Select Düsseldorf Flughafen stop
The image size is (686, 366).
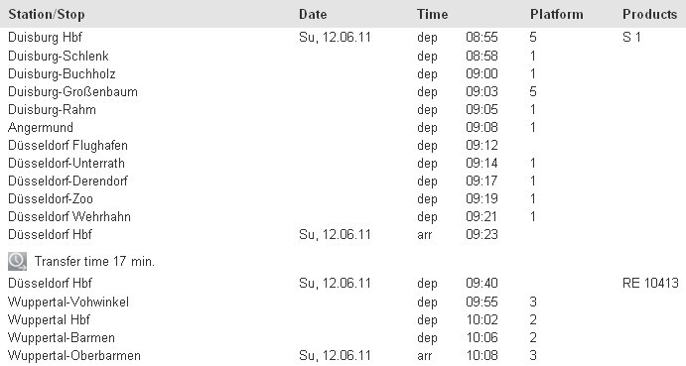coord(68,146)
